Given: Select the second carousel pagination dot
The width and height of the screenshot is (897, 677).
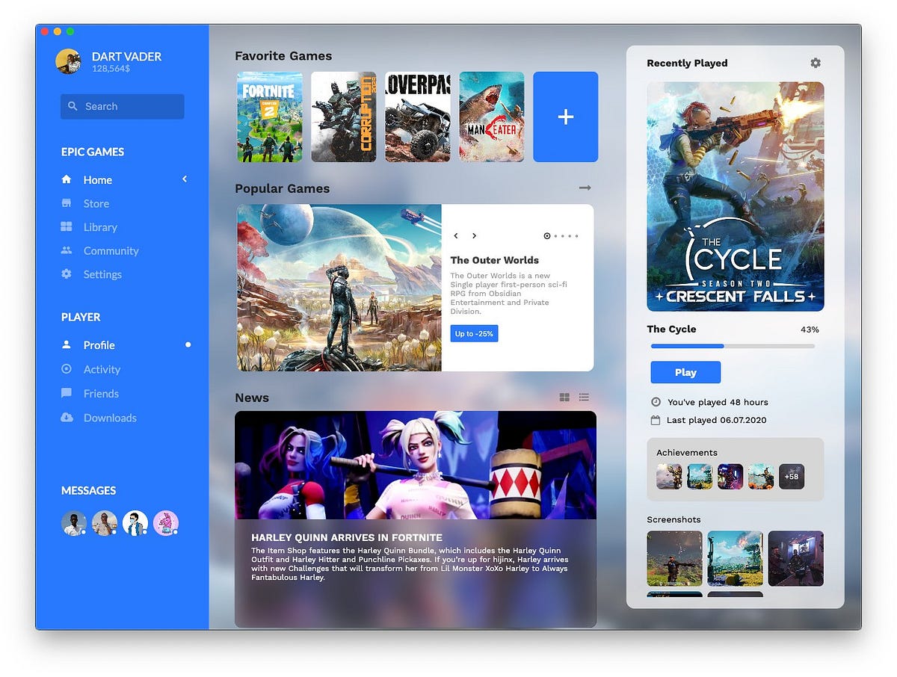Looking at the screenshot, I should click(x=557, y=236).
